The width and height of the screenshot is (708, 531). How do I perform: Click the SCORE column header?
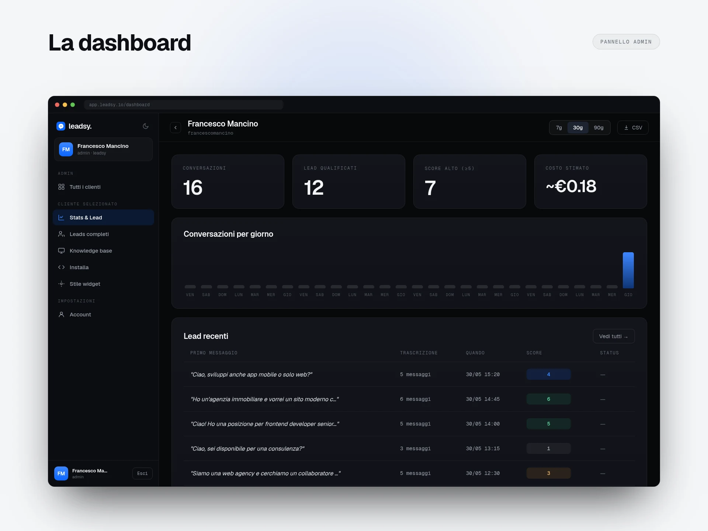534,353
